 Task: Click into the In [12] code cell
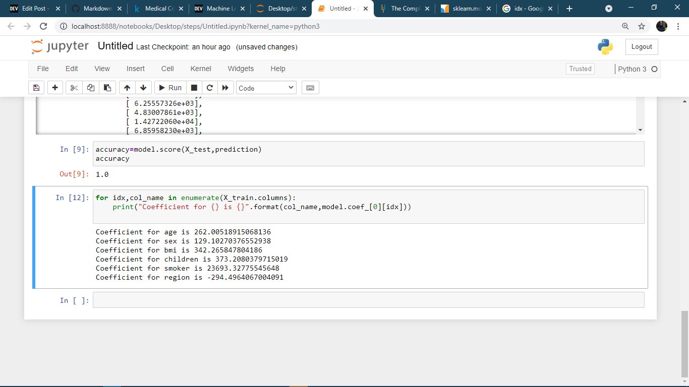pyautogui.click(x=368, y=207)
